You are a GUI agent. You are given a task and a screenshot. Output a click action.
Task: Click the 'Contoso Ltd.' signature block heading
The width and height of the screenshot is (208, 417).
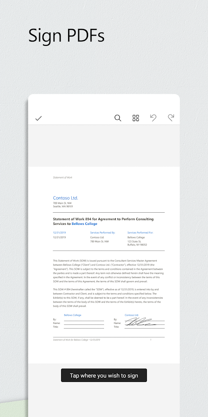point(132,315)
